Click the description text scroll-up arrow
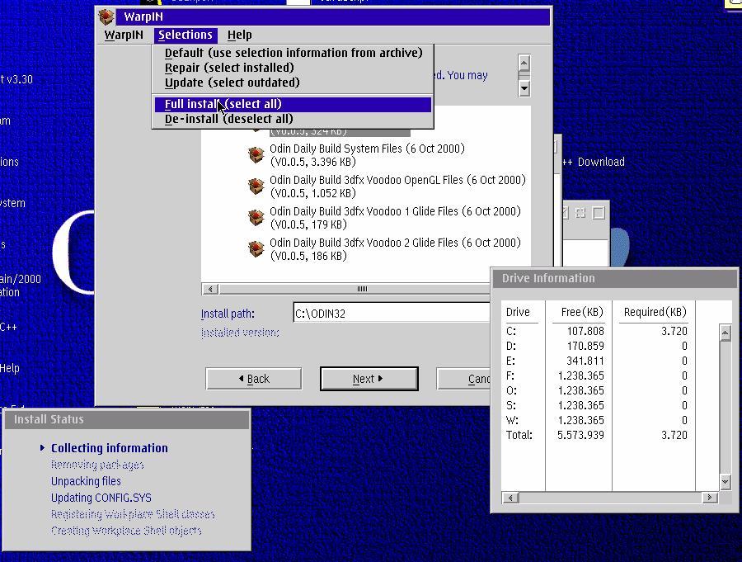Screen dimensions: 742x562 click(x=524, y=63)
